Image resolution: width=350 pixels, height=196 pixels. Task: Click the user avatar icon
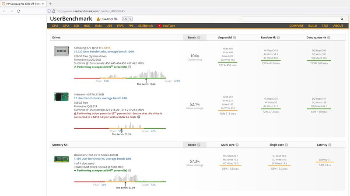point(98,19)
